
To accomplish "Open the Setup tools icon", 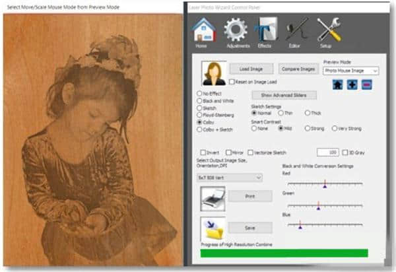I will pyautogui.click(x=328, y=30).
